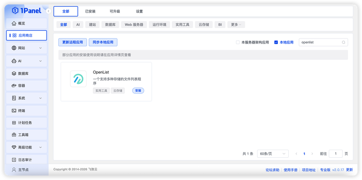Viewport: 362px width, 180px height.
Task: Click the search magnifier icon
Action: click(343, 42)
